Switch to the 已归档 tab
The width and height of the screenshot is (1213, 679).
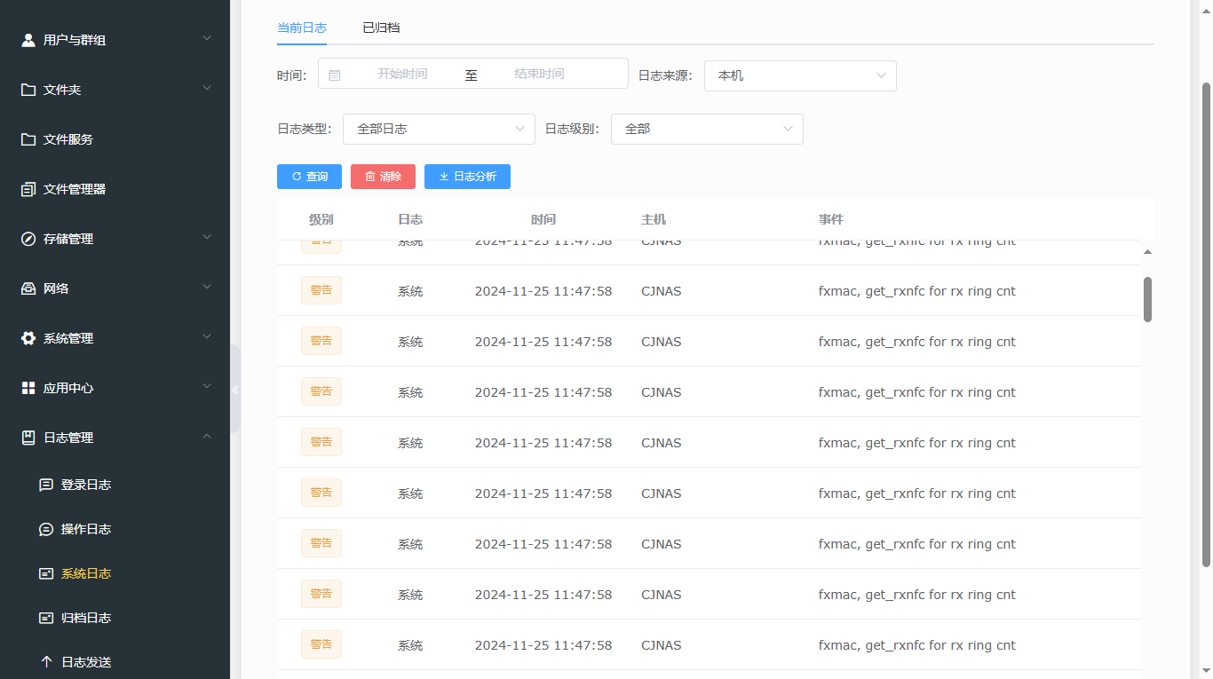[x=381, y=28]
